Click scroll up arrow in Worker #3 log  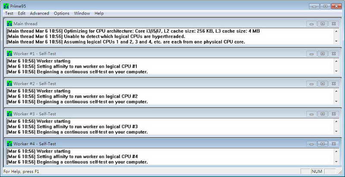pos(336,121)
